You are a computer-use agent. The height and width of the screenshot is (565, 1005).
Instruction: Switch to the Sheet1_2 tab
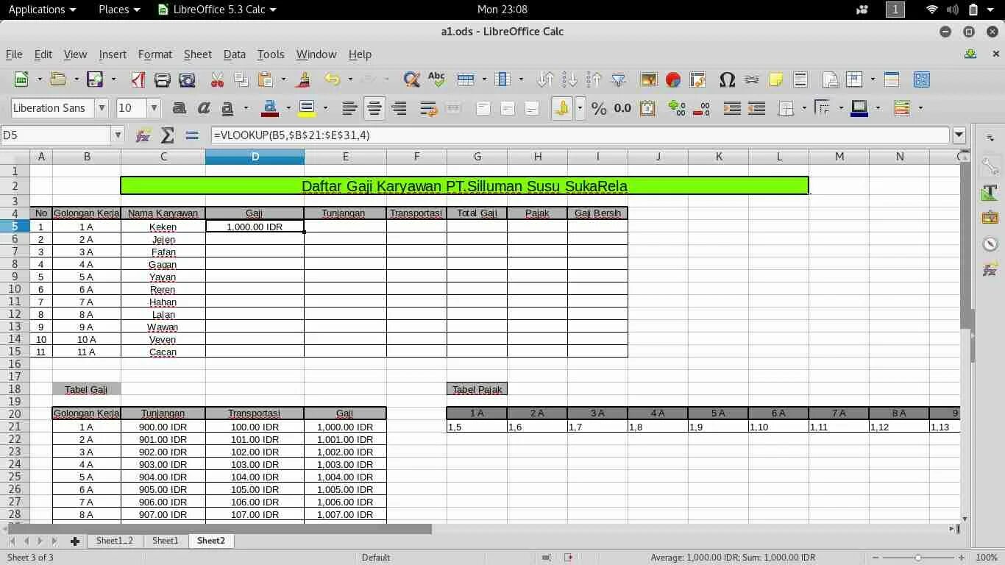115,541
